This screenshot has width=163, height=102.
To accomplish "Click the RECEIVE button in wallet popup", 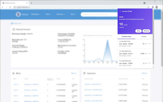I will (x=146, y=31).
